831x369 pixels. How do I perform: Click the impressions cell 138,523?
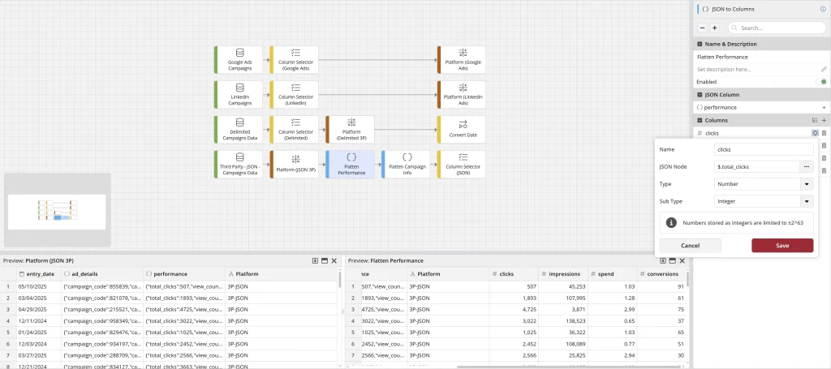[563, 320]
